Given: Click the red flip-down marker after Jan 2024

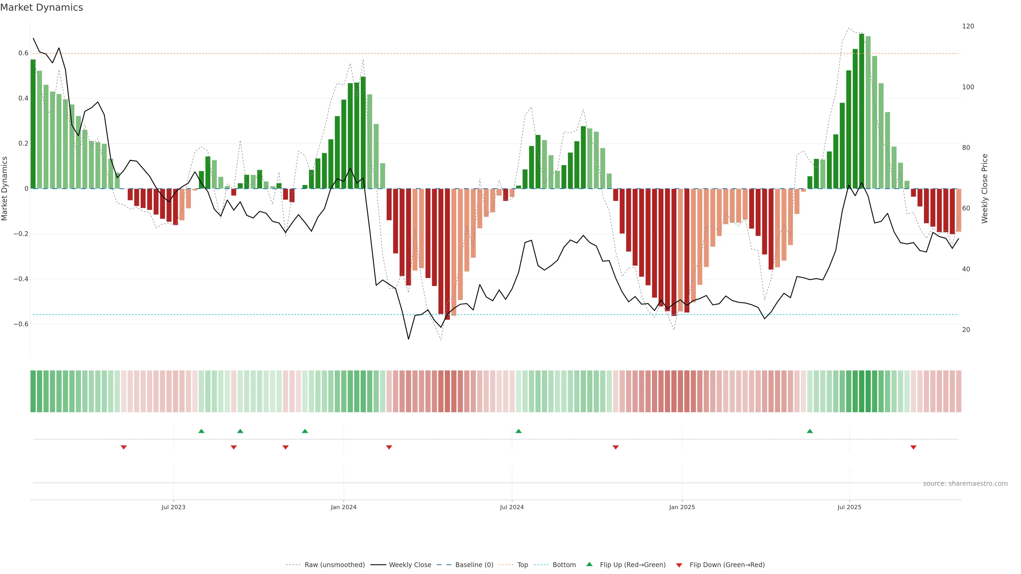Looking at the screenshot, I should point(389,447).
